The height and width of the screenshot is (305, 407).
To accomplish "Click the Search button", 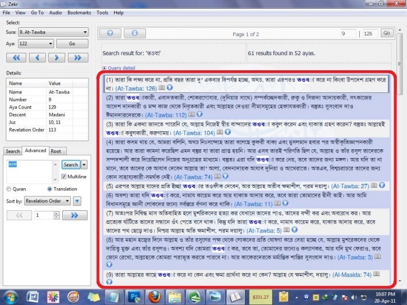I will (x=71, y=165).
